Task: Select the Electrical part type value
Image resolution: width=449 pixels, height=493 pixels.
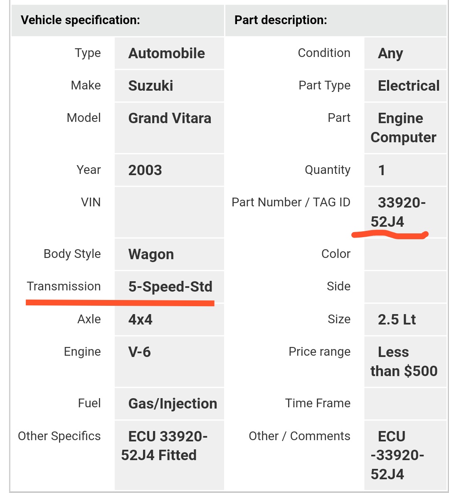Action: [408, 86]
